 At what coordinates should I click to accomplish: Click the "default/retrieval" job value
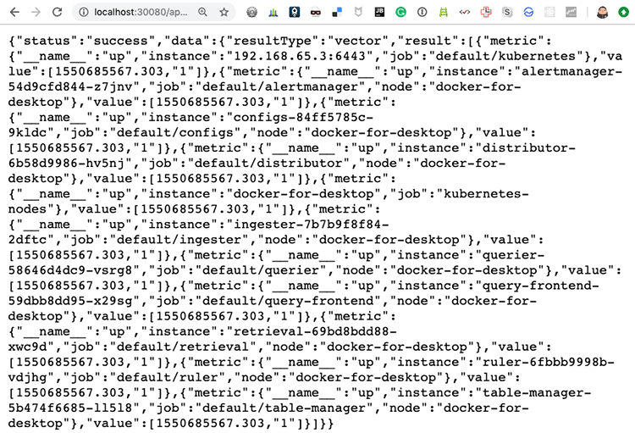(179, 347)
